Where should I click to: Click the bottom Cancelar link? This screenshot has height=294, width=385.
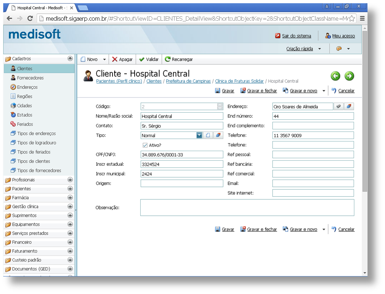pos(346,229)
